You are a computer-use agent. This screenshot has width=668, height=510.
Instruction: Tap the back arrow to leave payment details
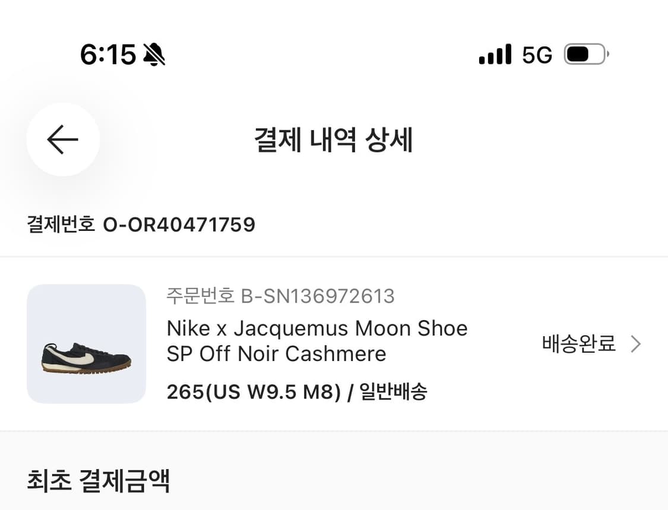[62, 139]
